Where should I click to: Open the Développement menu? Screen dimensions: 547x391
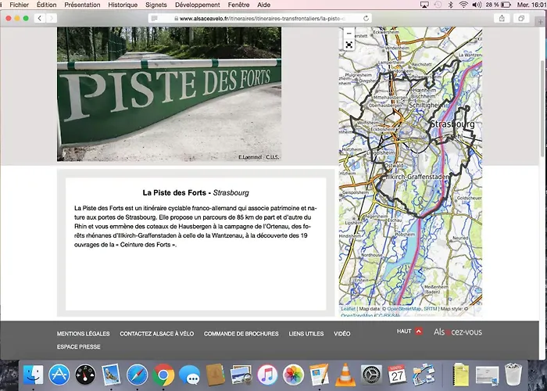[198, 5]
